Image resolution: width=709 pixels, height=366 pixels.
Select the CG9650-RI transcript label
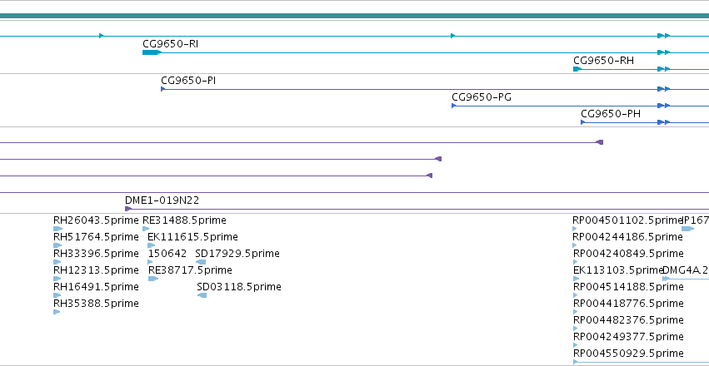pos(171,44)
